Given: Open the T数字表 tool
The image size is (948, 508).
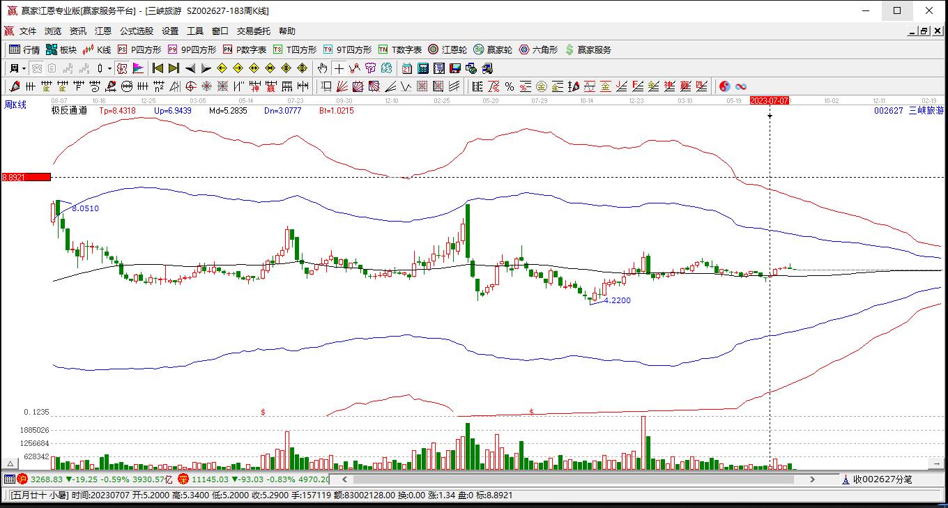Looking at the screenshot, I should pyautogui.click(x=400, y=49).
